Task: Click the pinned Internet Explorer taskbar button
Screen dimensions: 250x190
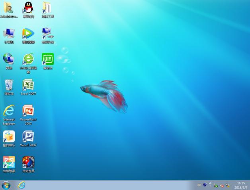Action: click(x=21, y=185)
